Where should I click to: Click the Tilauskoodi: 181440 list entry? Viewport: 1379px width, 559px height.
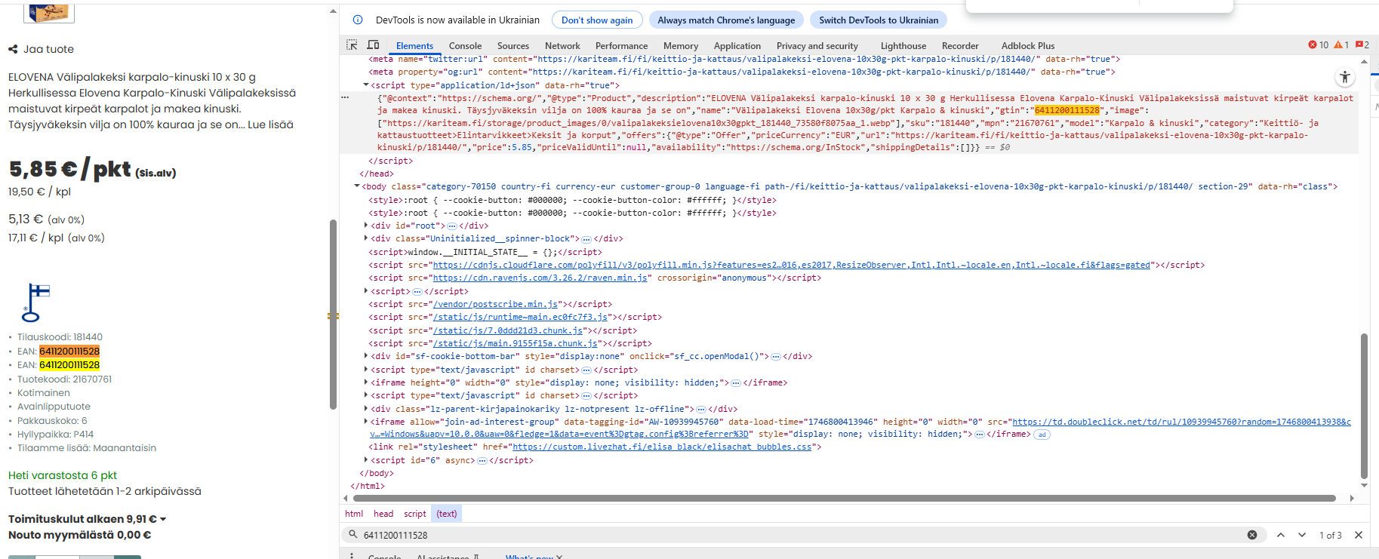coord(60,337)
